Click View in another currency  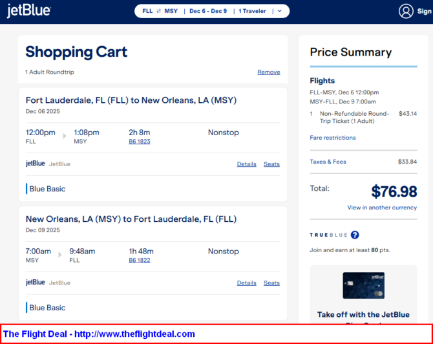(x=381, y=208)
